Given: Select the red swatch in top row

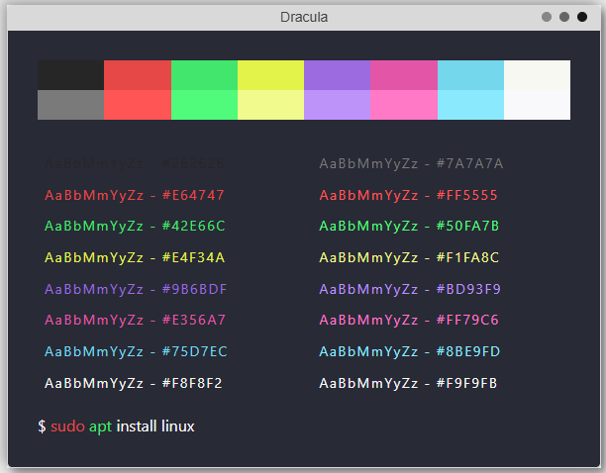Looking at the screenshot, I should tap(138, 75).
